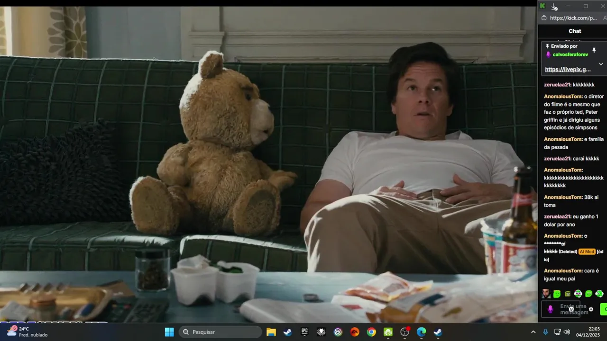Viewport: 607px width, 341px height.
Task: Insert the angry olive square emote
Action: point(568,294)
